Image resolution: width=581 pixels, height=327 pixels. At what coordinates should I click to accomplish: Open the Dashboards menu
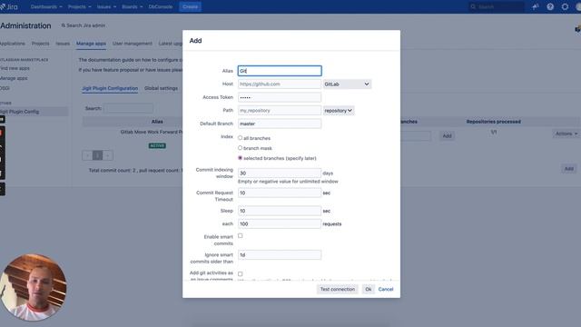(x=46, y=6)
